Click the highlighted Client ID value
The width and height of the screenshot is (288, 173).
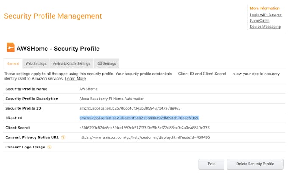coord(139,118)
